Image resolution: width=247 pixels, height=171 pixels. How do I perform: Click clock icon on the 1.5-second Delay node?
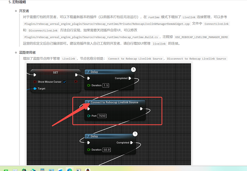pyautogui.click(x=133, y=69)
